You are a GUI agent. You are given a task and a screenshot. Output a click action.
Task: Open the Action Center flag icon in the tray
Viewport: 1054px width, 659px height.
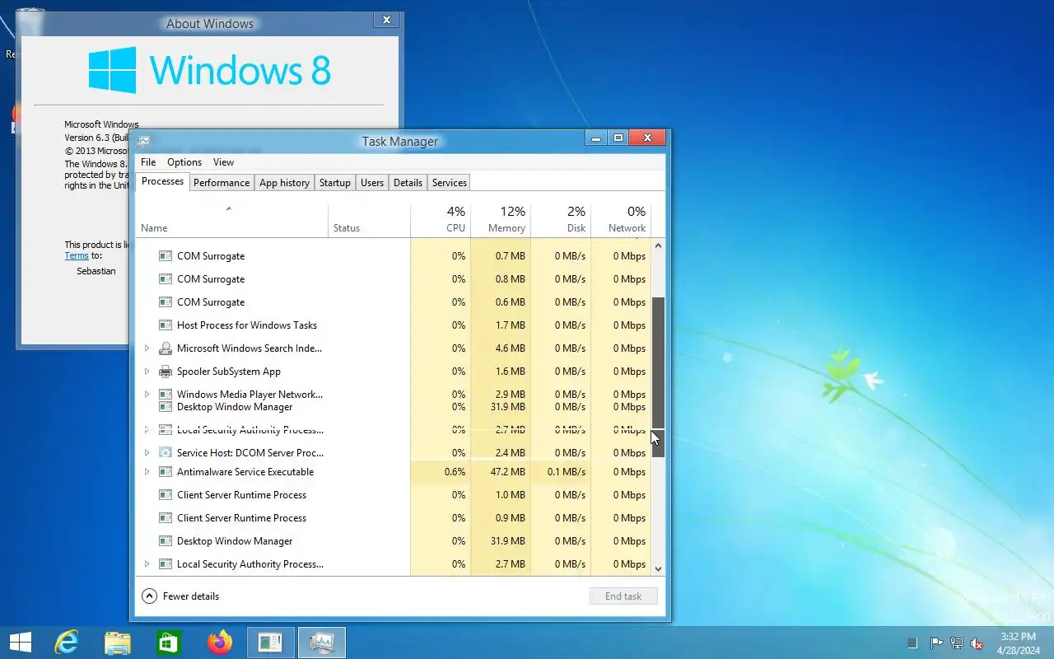[x=937, y=643]
